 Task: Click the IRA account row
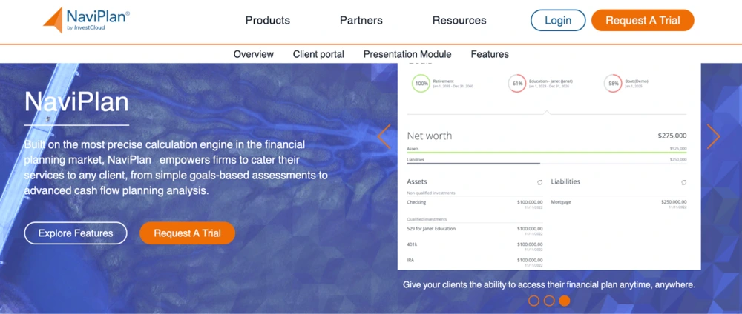click(475, 262)
